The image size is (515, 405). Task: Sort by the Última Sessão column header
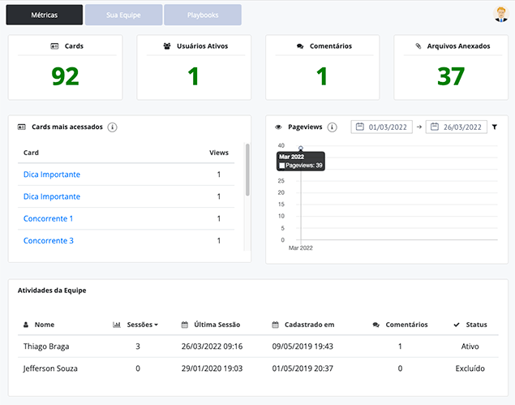pyautogui.click(x=217, y=325)
